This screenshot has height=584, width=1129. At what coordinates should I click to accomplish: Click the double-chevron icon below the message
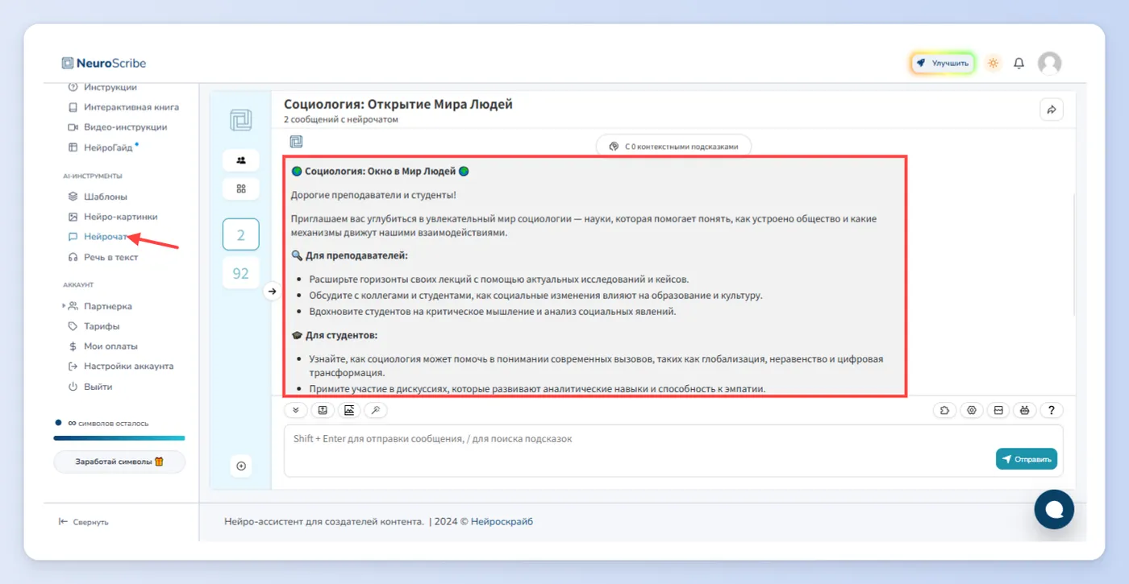click(295, 410)
